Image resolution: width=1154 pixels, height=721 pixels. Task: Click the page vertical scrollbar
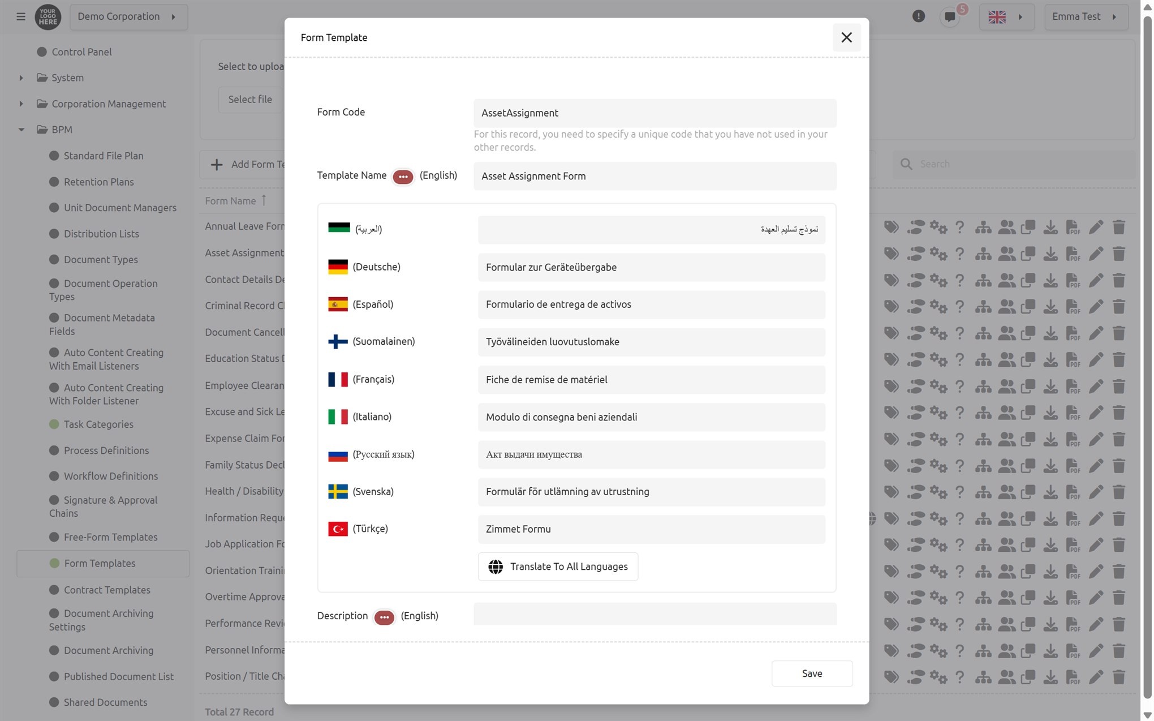1147,357
